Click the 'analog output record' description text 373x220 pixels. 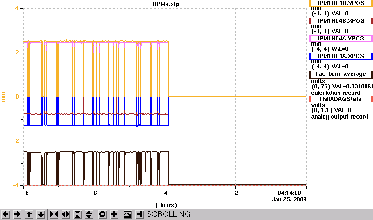(339, 117)
